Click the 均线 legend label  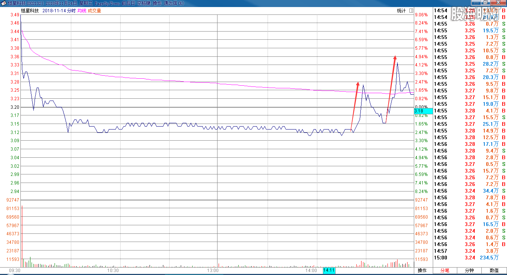point(82,11)
